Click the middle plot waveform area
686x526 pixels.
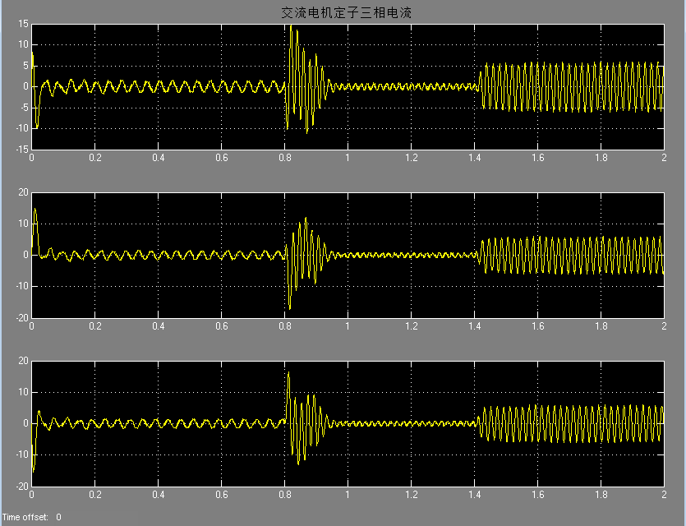pos(348,255)
